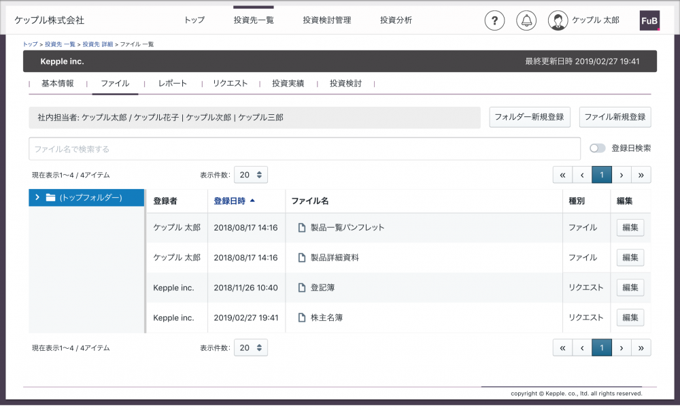This screenshot has height=410, width=680.
Task: Click the help question mark icon
Action: (494, 20)
